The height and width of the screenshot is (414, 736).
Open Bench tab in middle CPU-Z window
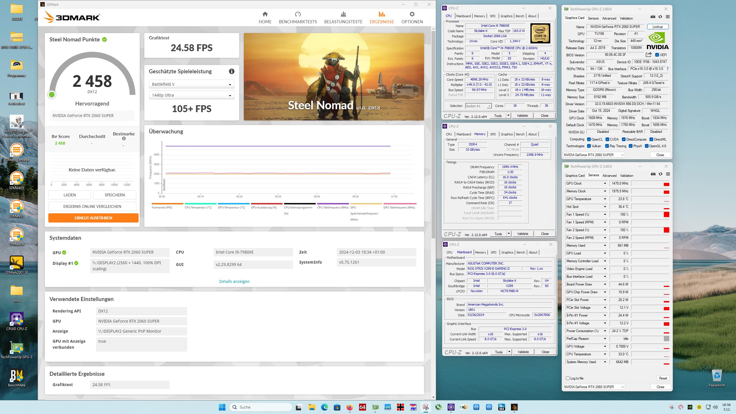(520, 134)
